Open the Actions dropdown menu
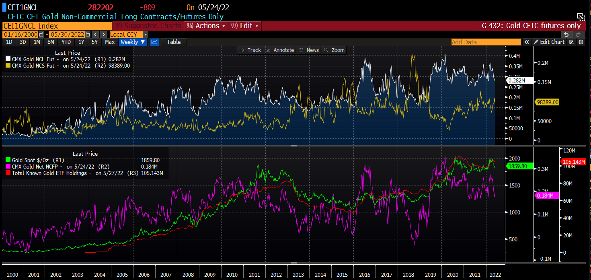Viewport: 591px width, 280px height. click(x=206, y=26)
